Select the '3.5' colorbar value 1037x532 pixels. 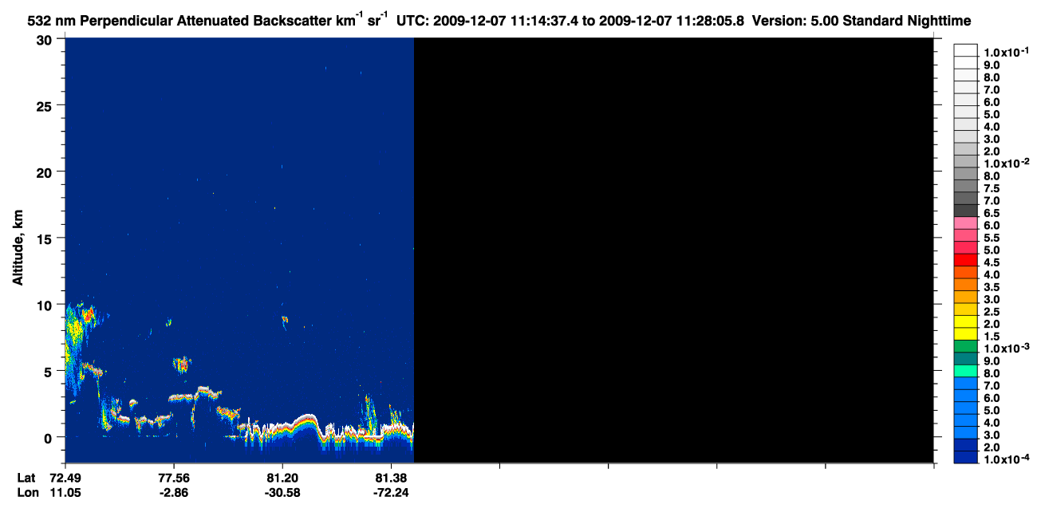click(992, 286)
